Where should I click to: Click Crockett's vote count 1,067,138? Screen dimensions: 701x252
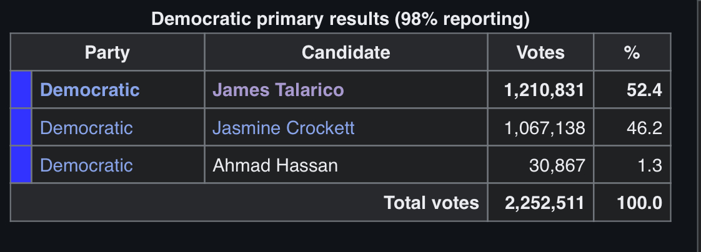(x=544, y=128)
